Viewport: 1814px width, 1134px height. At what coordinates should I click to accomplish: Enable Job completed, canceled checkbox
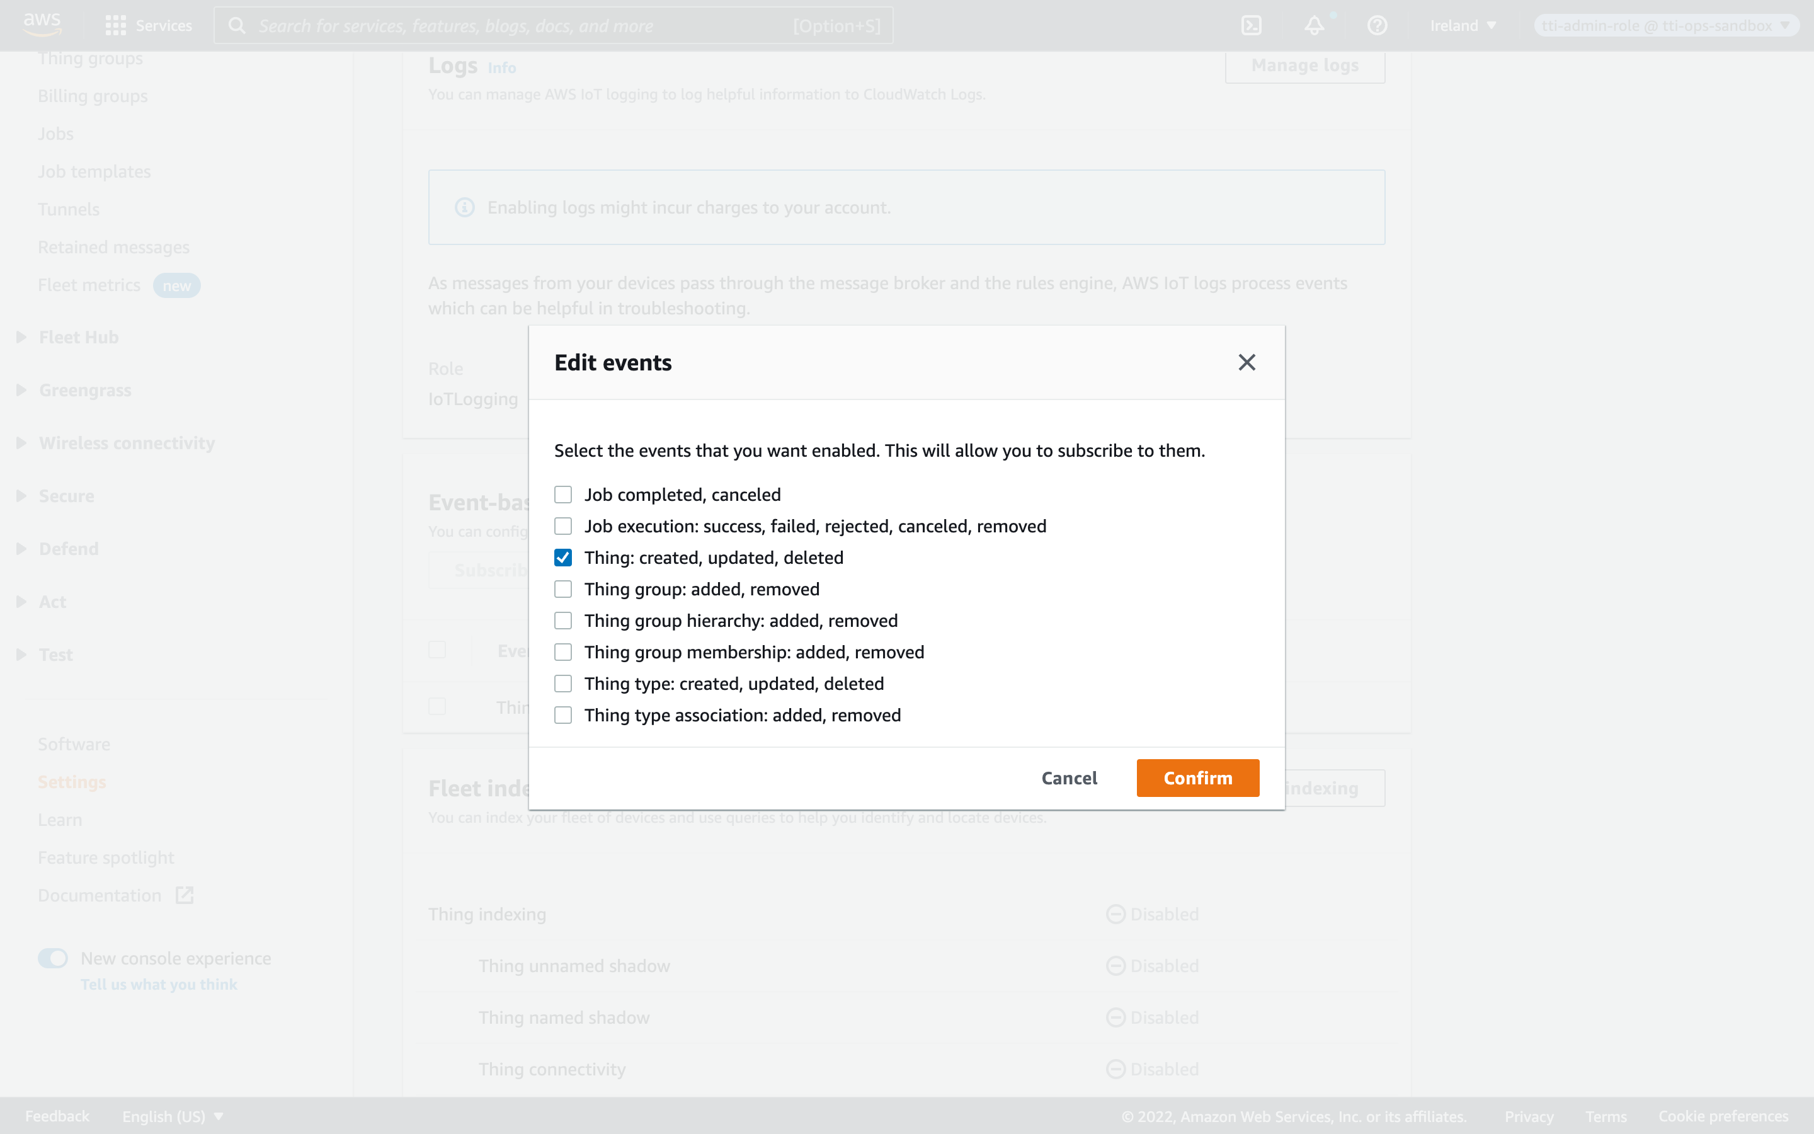click(x=563, y=494)
